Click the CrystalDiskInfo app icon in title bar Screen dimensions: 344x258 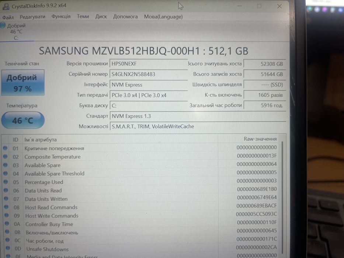pos(6,6)
